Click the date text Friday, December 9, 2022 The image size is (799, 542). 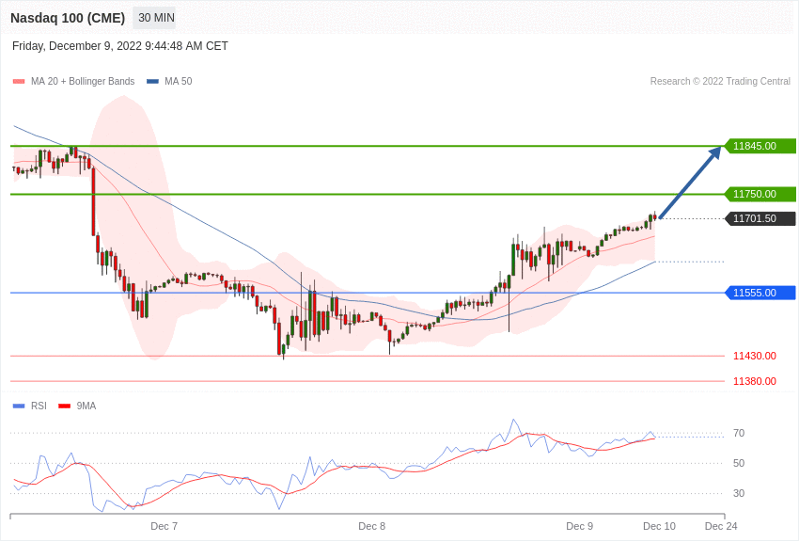[77, 46]
